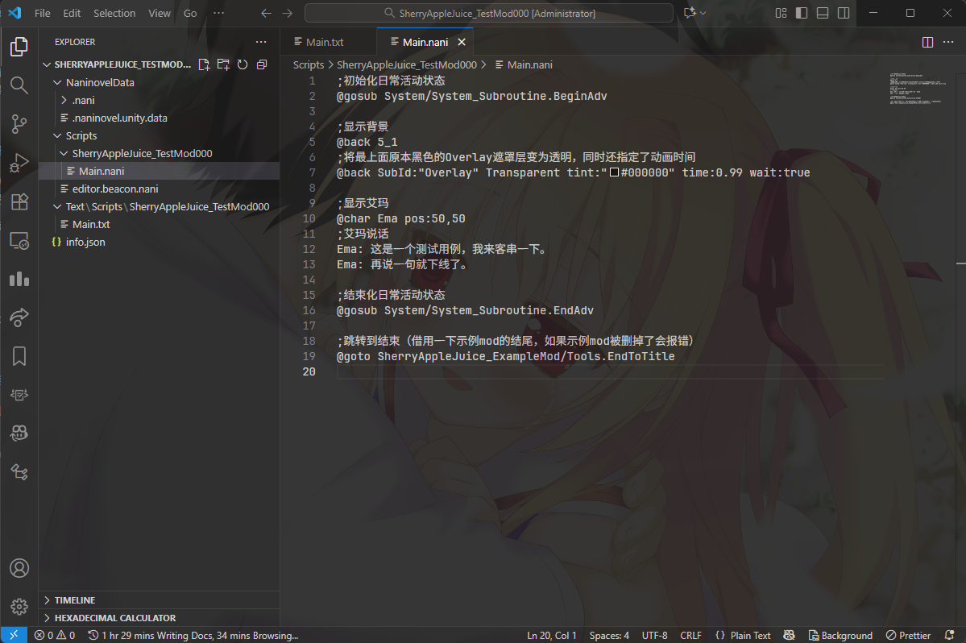This screenshot has height=643, width=966.
Task: Open the Accounts icon in the activity bar
Action: click(x=19, y=568)
